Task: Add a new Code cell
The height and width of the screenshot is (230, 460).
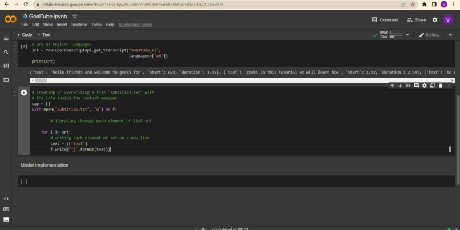Action: (x=25, y=35)
